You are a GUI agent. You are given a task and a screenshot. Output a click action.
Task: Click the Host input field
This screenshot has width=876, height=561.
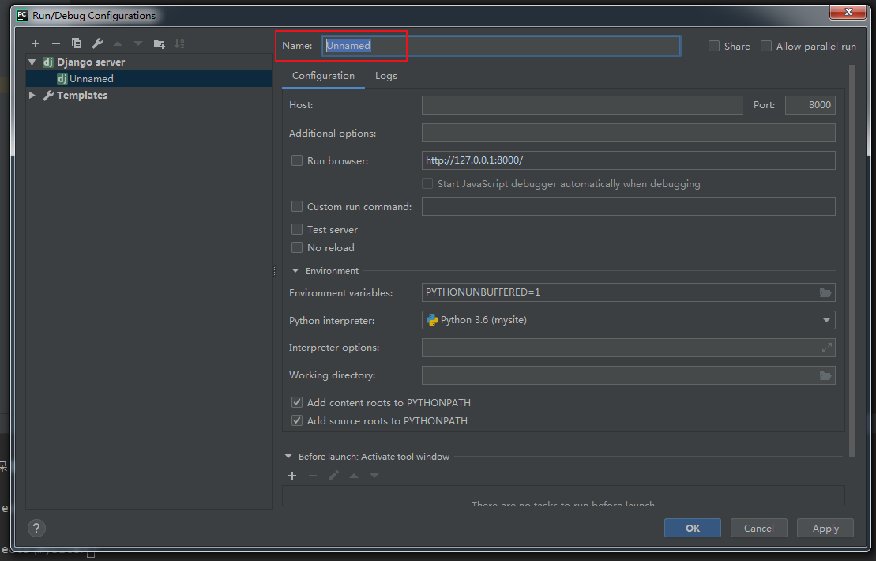[582, 105]
